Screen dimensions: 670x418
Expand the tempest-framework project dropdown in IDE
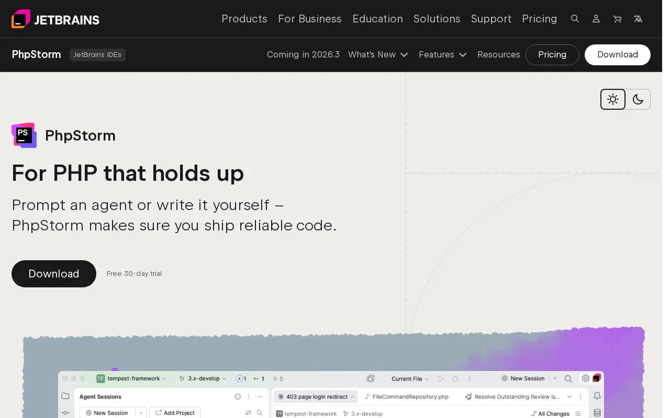(x=131, y=378)
